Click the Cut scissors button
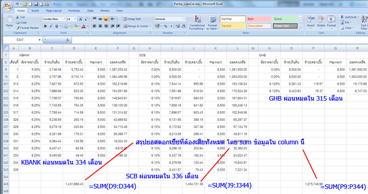368x194 pixels. [x=20, y=17]
